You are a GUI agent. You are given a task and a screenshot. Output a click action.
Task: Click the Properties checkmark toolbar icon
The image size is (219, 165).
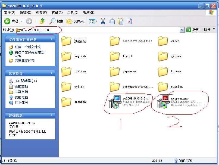(x=129, y=21)
